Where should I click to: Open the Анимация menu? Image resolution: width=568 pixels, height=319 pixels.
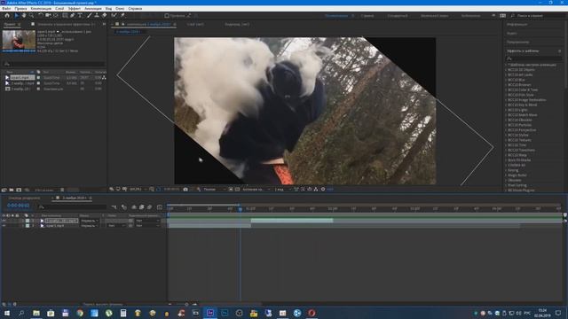coord(93,8)
